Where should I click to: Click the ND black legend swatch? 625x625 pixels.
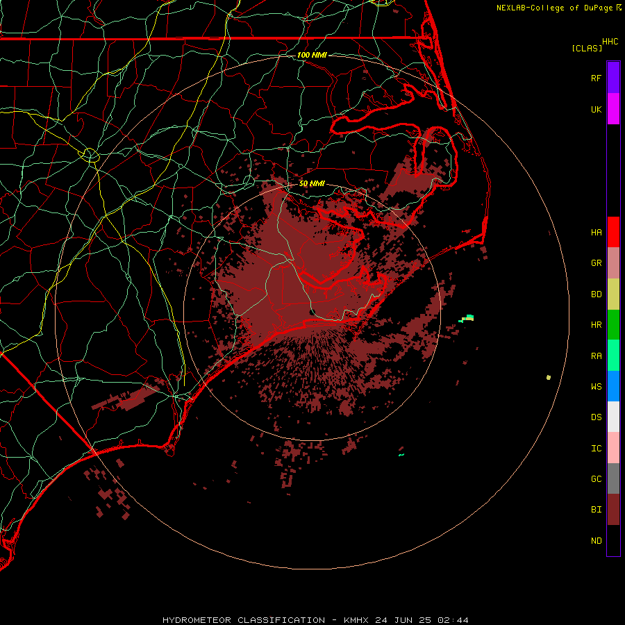613,540
